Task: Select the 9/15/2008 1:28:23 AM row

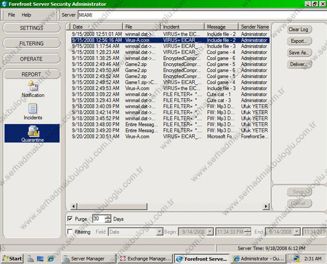Action: click(170, 52)
